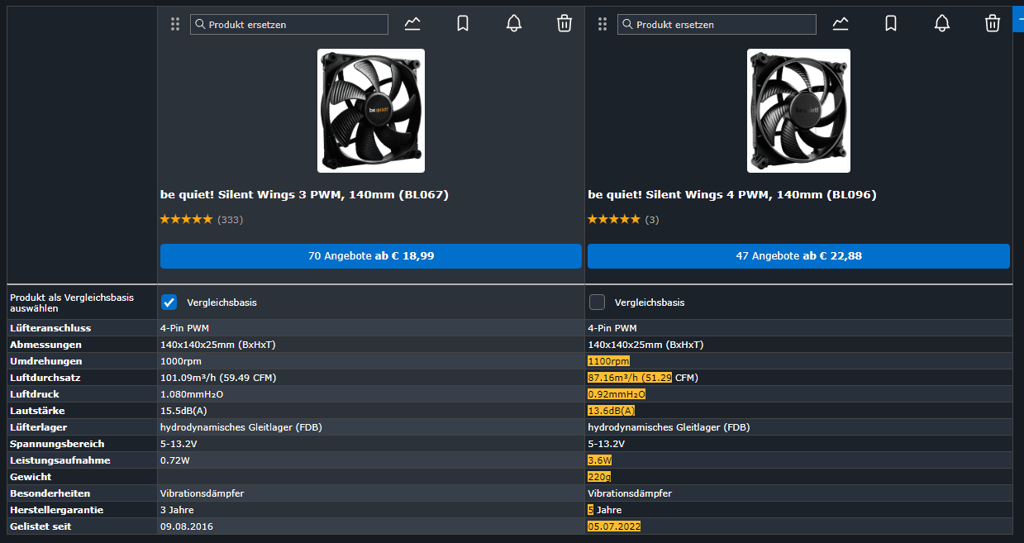Focus Produkt ersetzen field for Silent Wings 4
This screenshot has height=543, width=1024.
[717, 24]
